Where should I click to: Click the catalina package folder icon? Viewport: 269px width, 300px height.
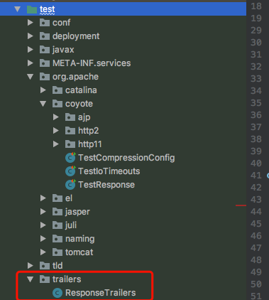click(57, 90)
